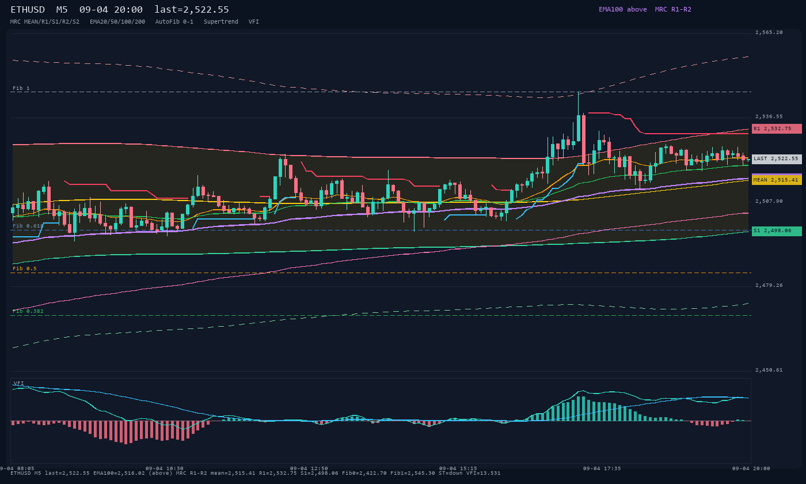Screen dimensions: 806x484
Task: Click the 'LAST 2,522.55' price tag
Action: [777, 158]
